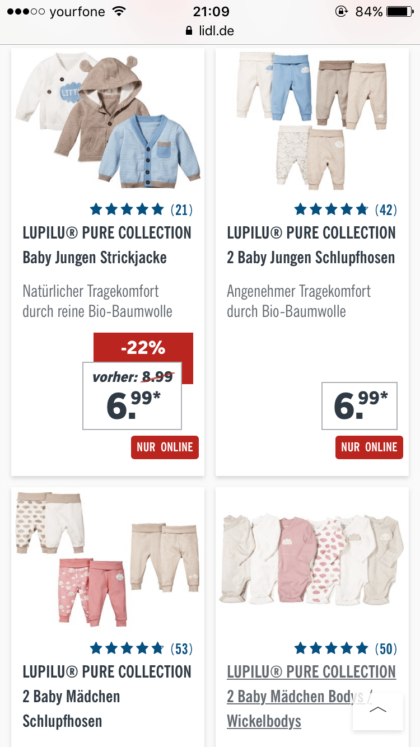The image size is (420, 747).
Task: Tap star rating of Baby Mädchen Bodys
Action: coord(331,649)
